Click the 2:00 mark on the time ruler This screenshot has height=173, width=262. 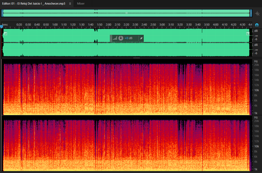point(109,25)
